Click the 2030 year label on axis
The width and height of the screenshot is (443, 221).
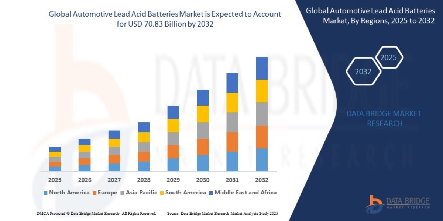[203, 180]
